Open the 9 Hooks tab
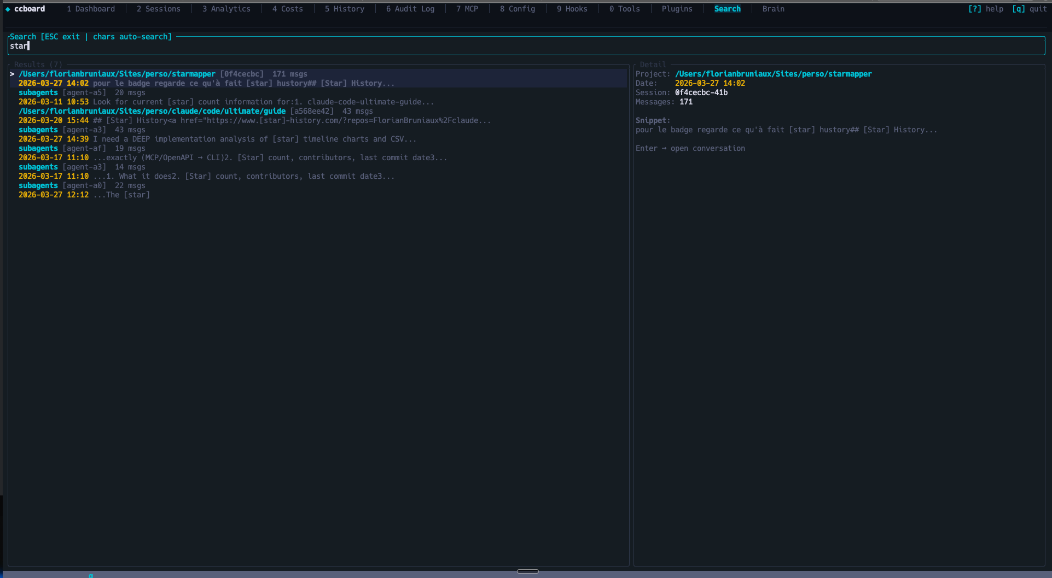Viewport: 1052px width, 578px height. (572, 9)
